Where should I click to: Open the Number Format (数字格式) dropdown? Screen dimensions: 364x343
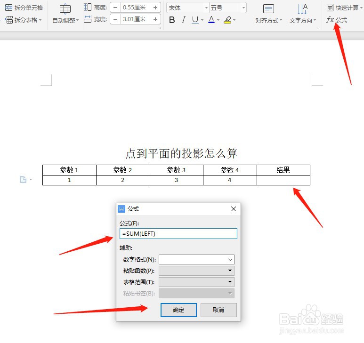point(196,260)
